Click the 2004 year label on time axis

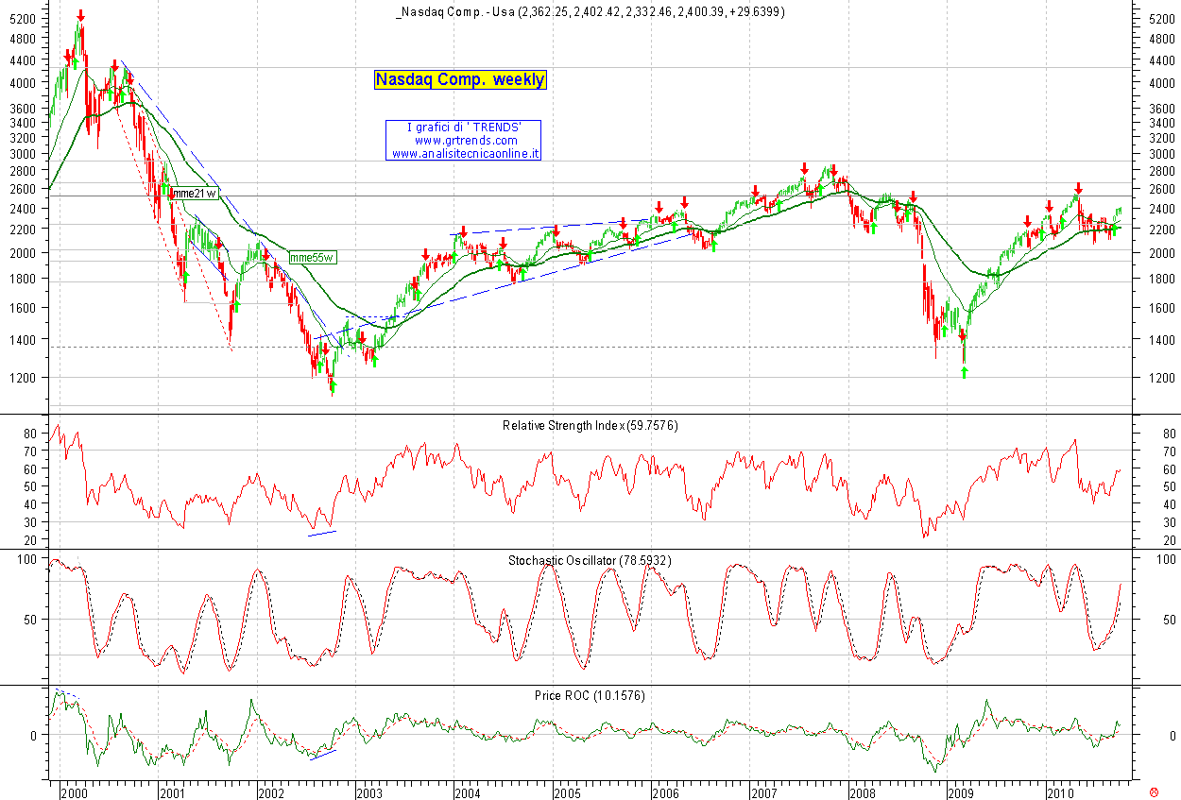(x=467, y=792)
